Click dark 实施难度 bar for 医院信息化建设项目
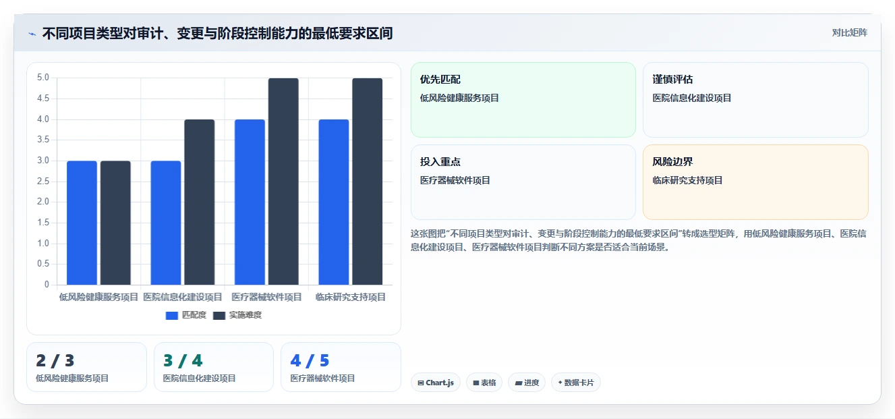Screen dimensions: 895x419 pos(200,202)
